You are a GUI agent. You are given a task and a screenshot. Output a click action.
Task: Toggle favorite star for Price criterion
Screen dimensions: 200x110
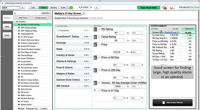click(99, 44)
